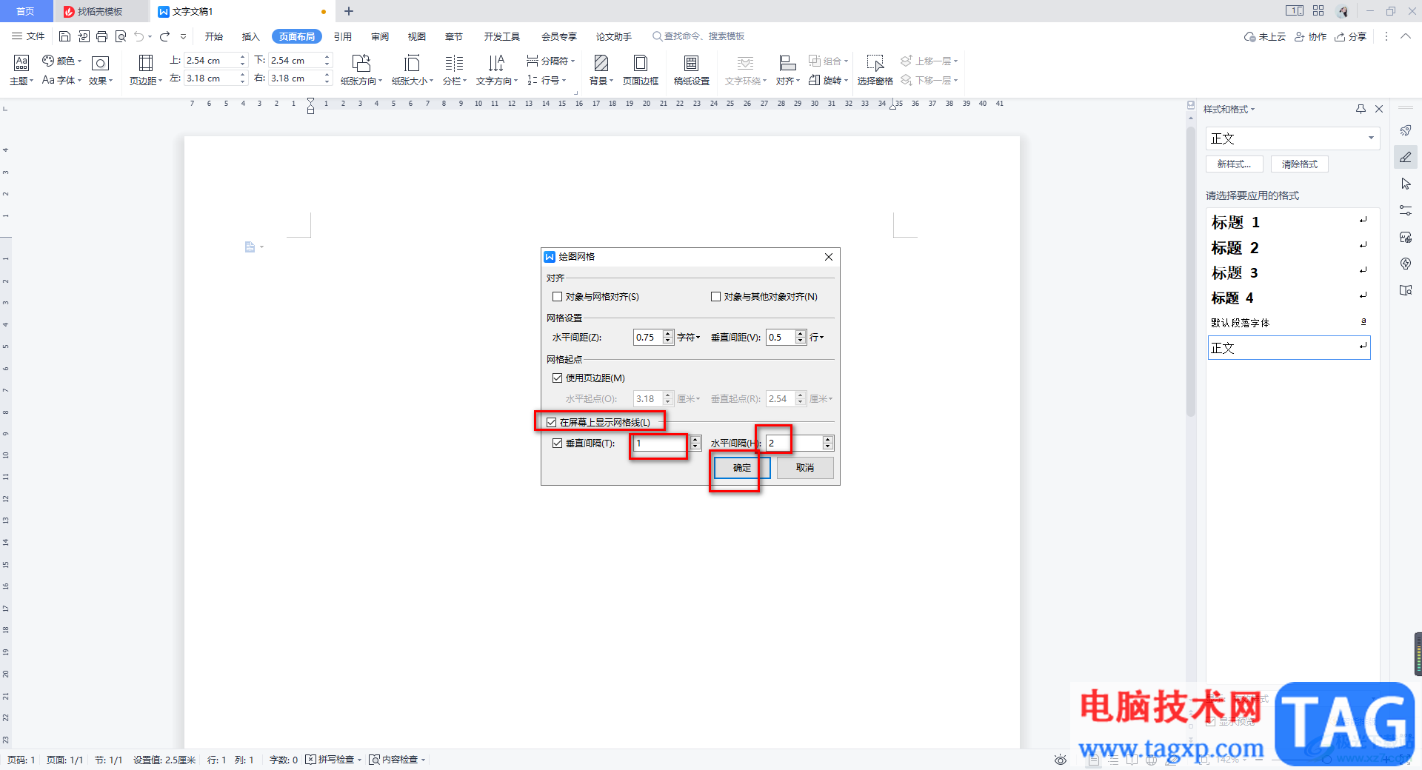Click the 页面边框 page border icon
The width and height of the screenshot is (1422, 770).
coord(641,70)
